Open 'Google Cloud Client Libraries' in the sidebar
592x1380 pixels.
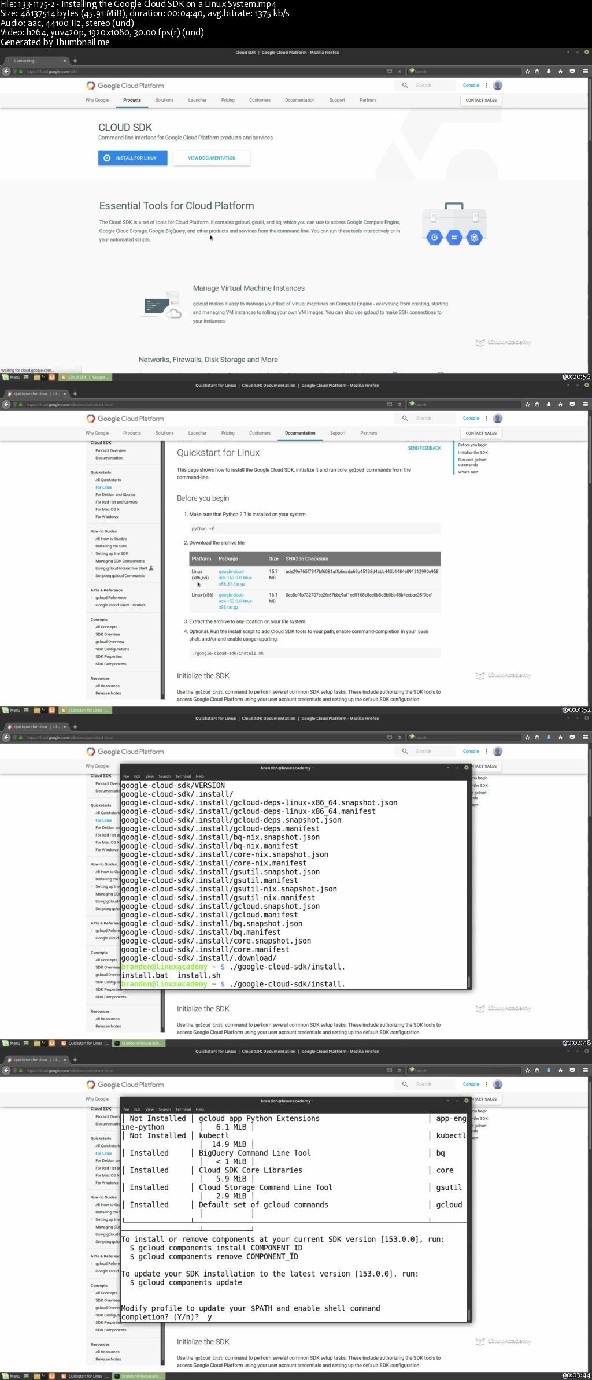point(120,605)
